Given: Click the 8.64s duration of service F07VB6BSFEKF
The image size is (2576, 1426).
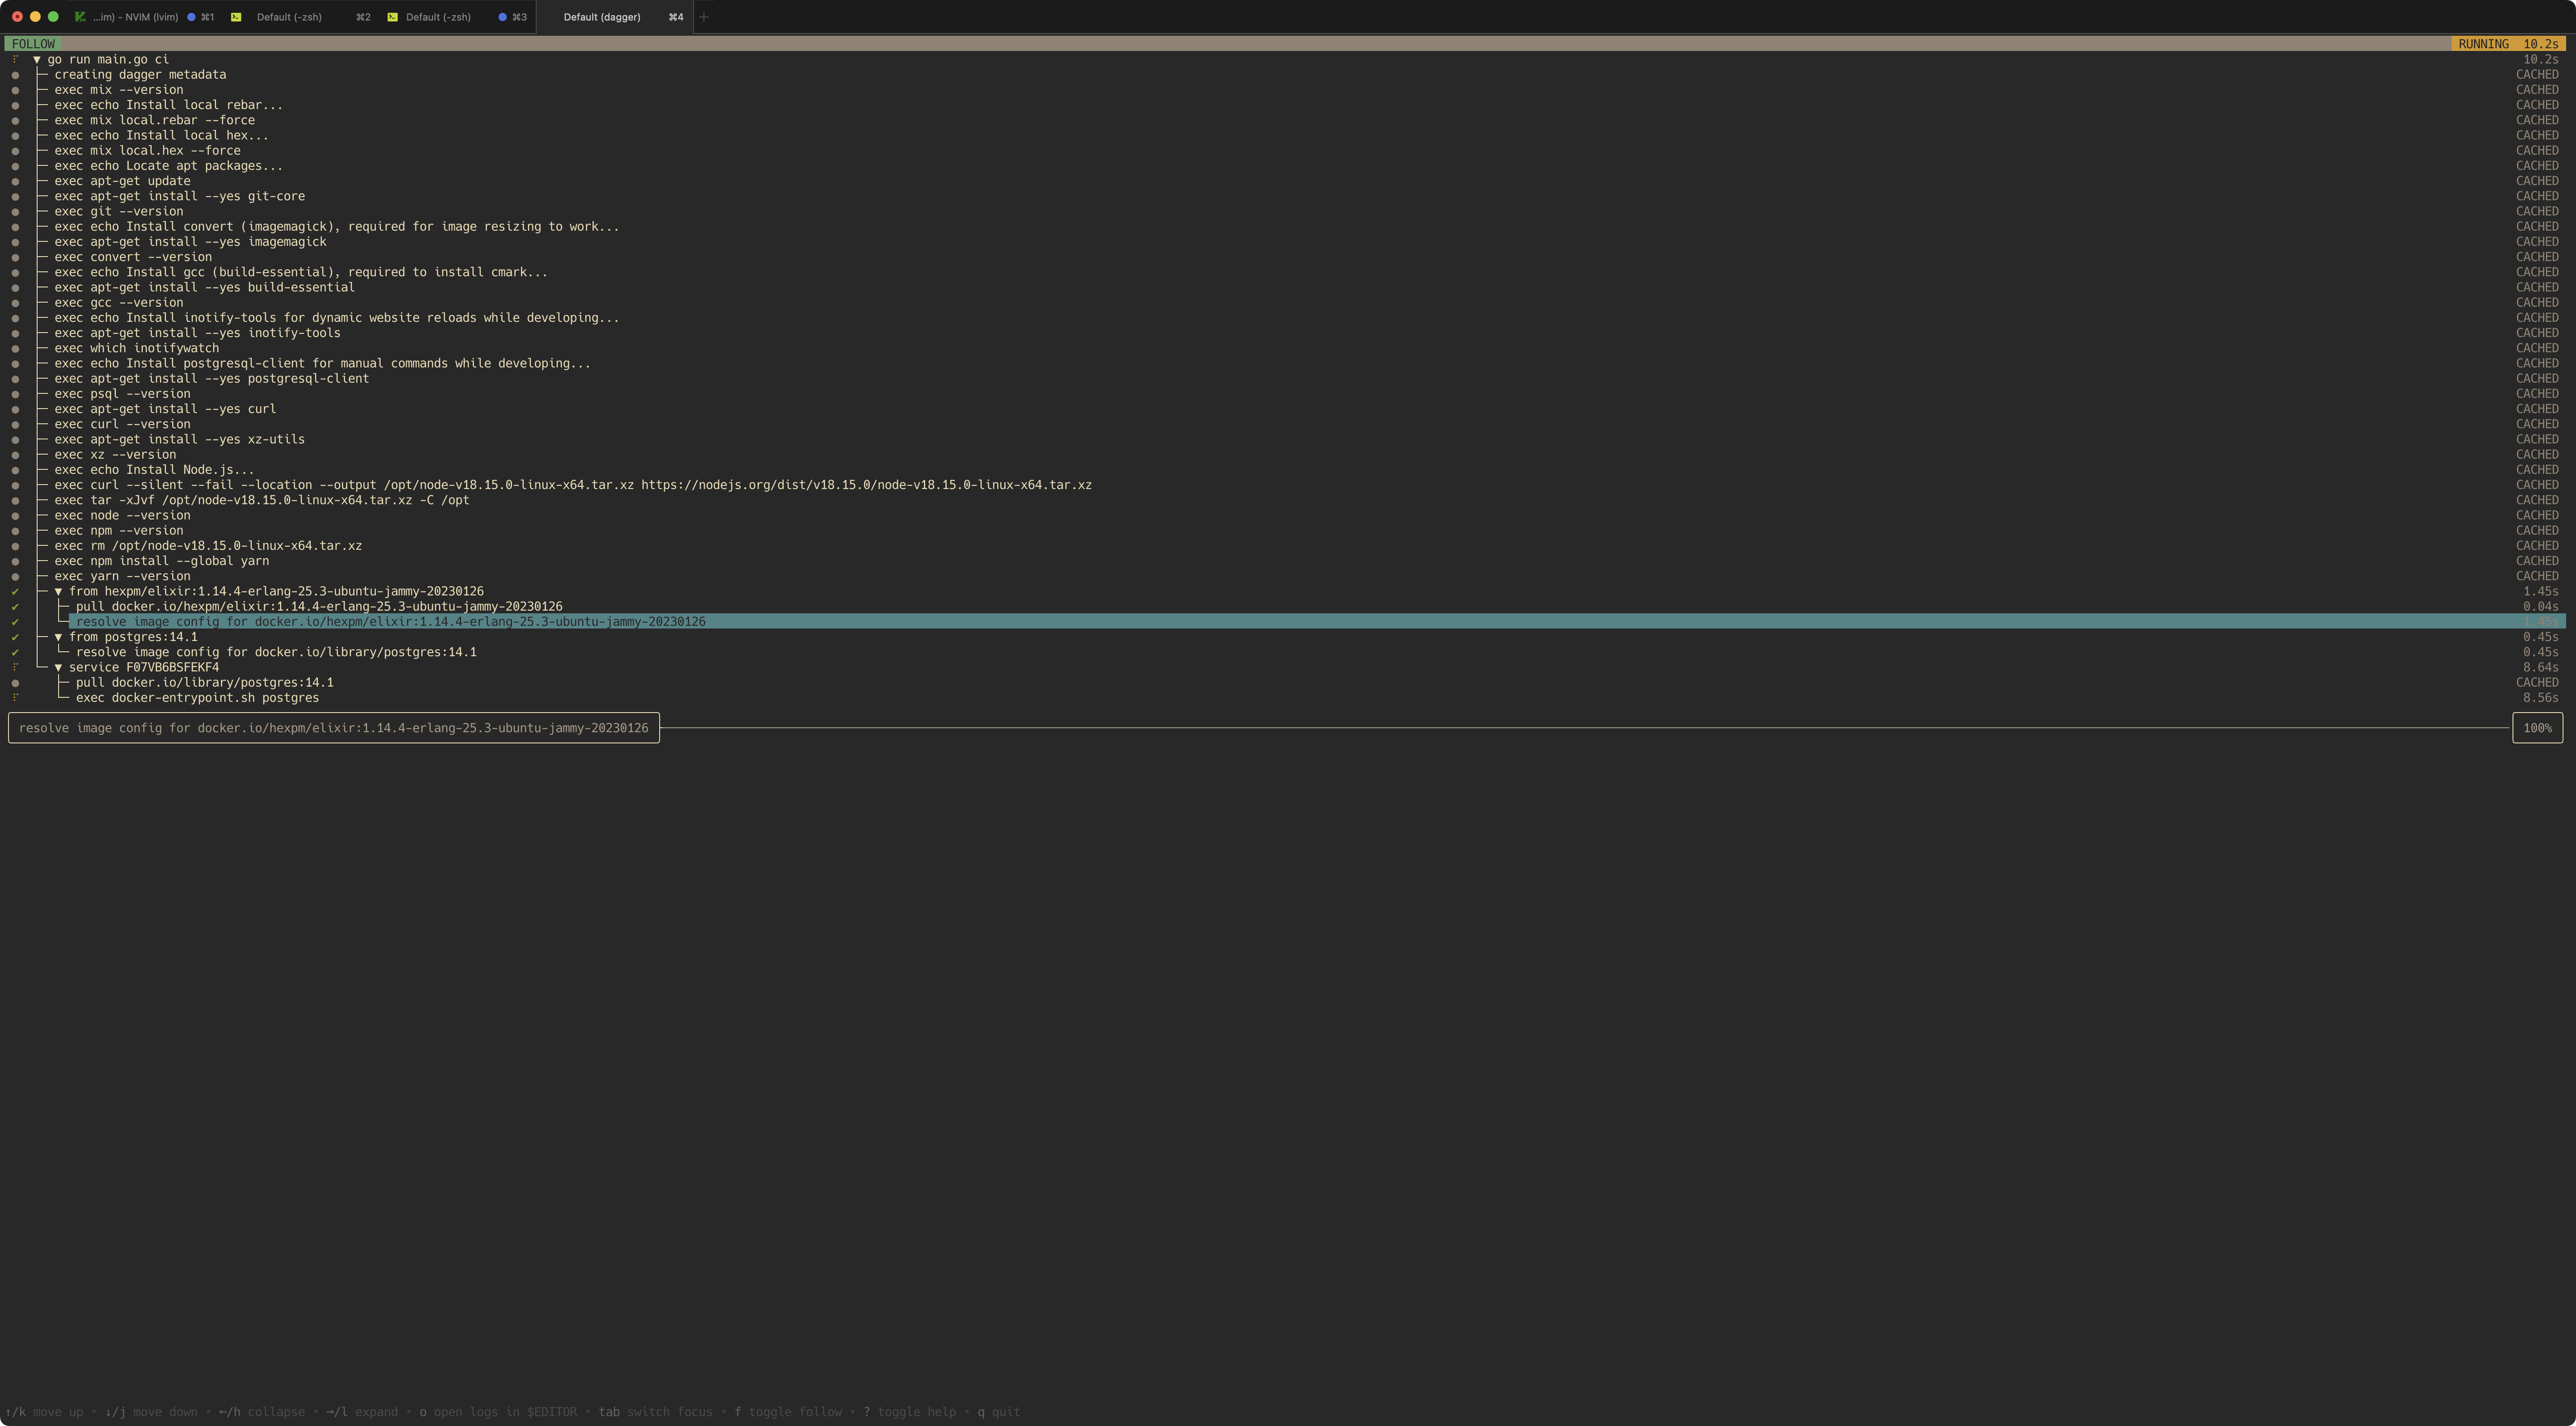Looking at the screenshot, I should click(x=2540, y=667).
